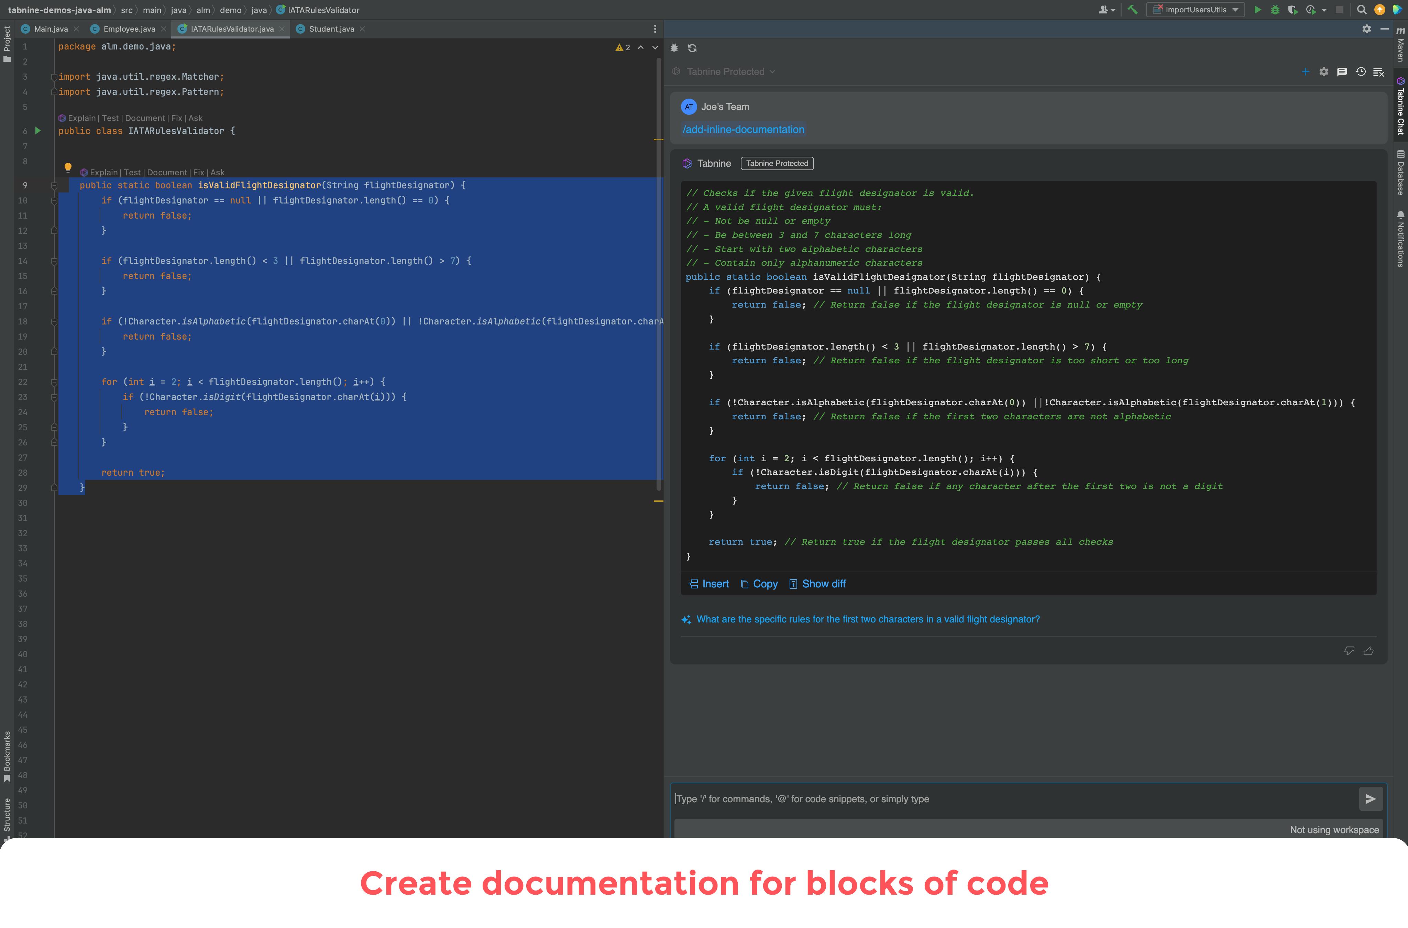Hide the Tabnine Chat tool window

1384,29
